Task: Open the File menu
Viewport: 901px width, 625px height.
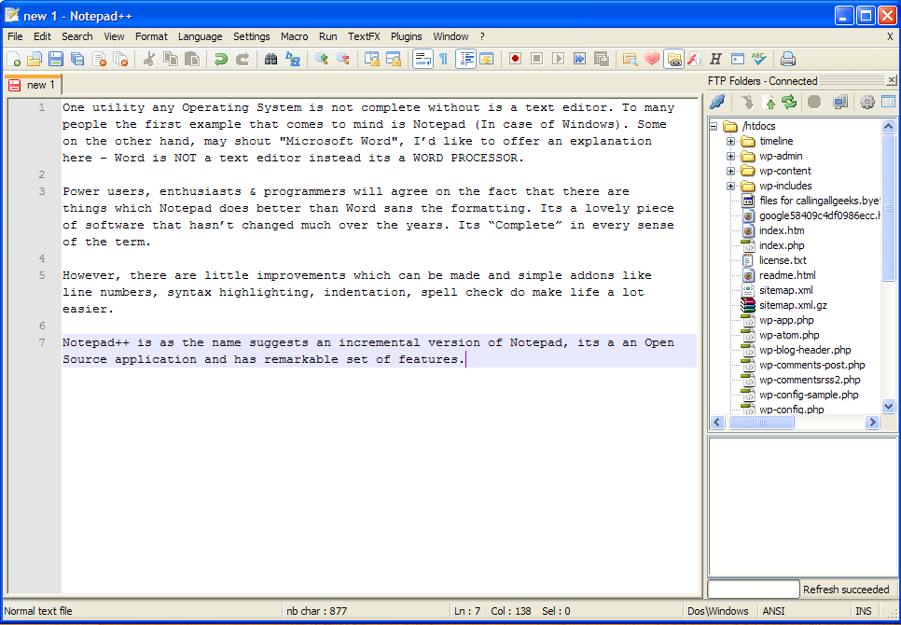Action: [x=15, y=36]
